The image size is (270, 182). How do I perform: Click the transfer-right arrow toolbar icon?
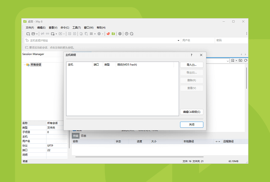click(75, 34)
